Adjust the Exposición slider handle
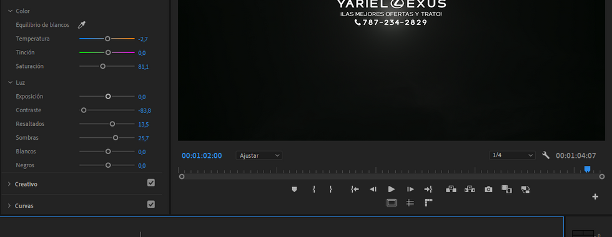The width and height of the screenshot is (612, 237). click(108, 96)
